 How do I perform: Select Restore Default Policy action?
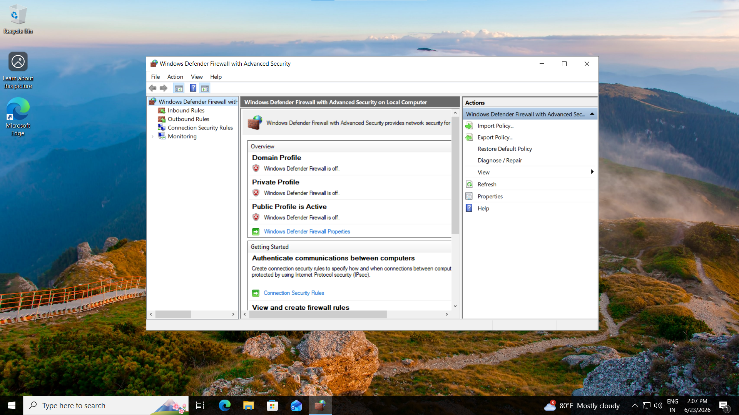505,149
